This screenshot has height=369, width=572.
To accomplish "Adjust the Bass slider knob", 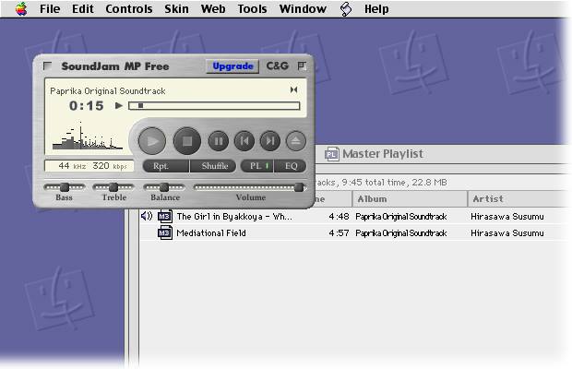I will point(65,187).
